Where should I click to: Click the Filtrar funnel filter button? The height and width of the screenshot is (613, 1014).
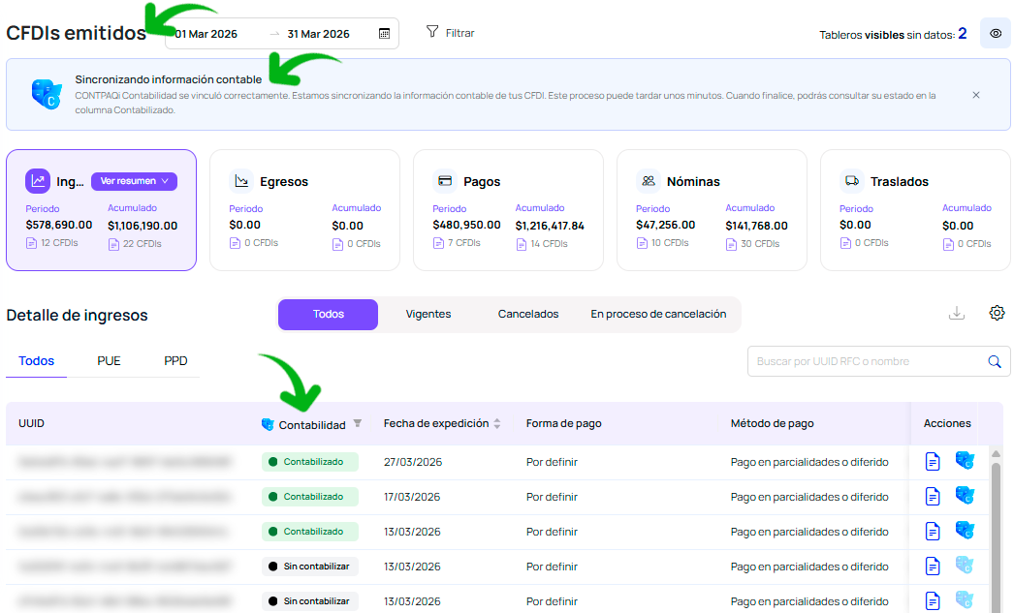(450, 32)
